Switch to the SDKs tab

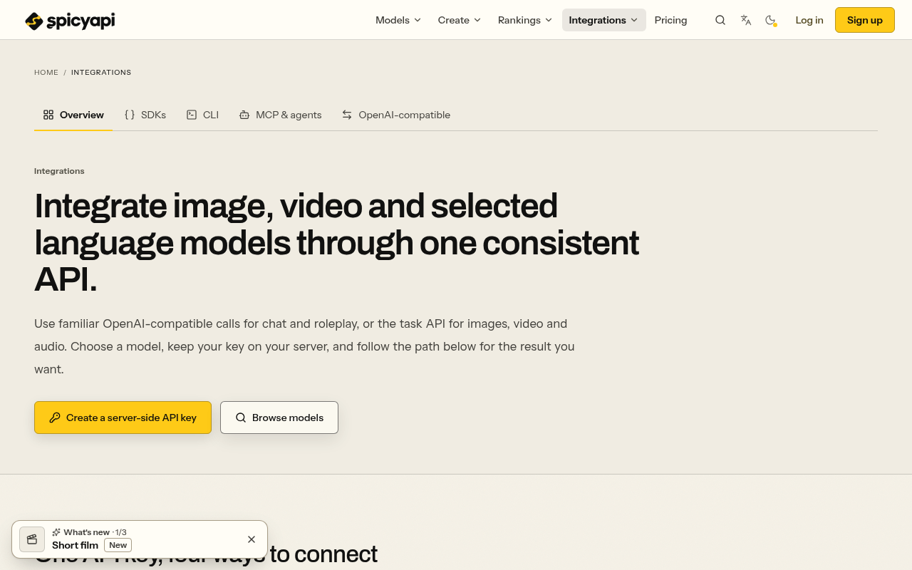pos(145,115)
